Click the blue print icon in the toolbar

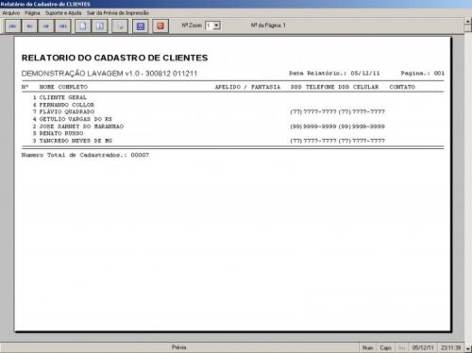point(141,26)
